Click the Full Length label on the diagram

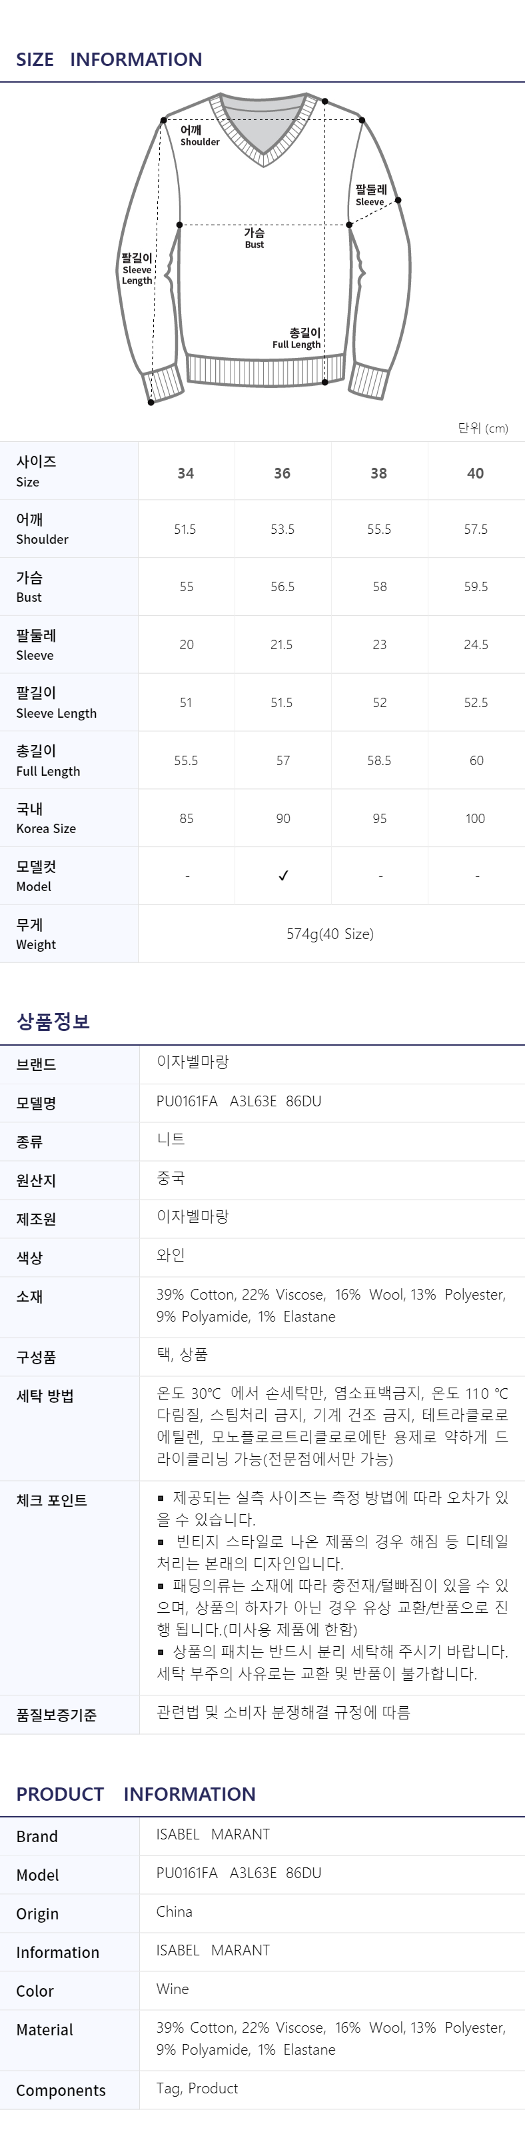click(296, 339)
